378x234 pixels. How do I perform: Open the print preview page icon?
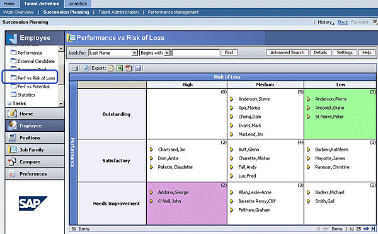pos(85,68)
